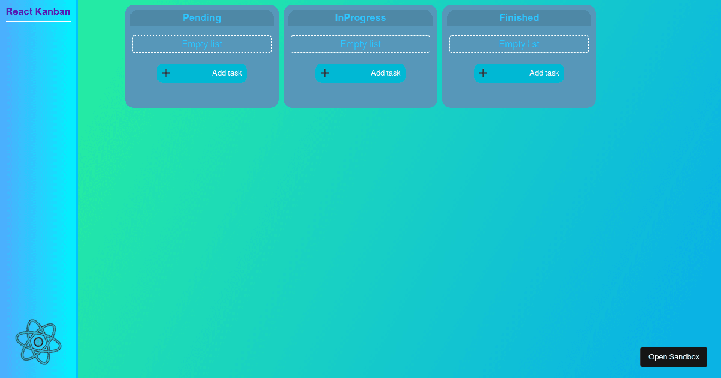Click the plus icon in Finished column
Screen dimensions: 721x378
[x=483, y=73]
